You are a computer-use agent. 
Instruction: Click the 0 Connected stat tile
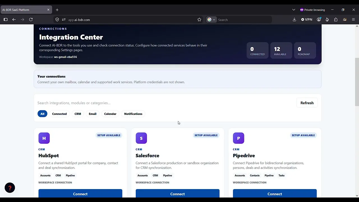(x=257, y=50)
